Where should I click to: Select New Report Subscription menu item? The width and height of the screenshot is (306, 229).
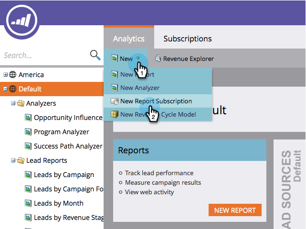[x=156, y=101]
